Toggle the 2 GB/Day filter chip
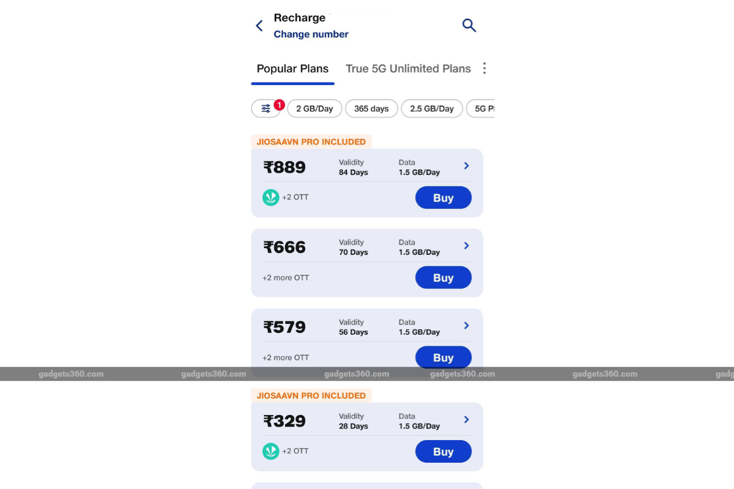734x489 pixels. click(314, 109)
